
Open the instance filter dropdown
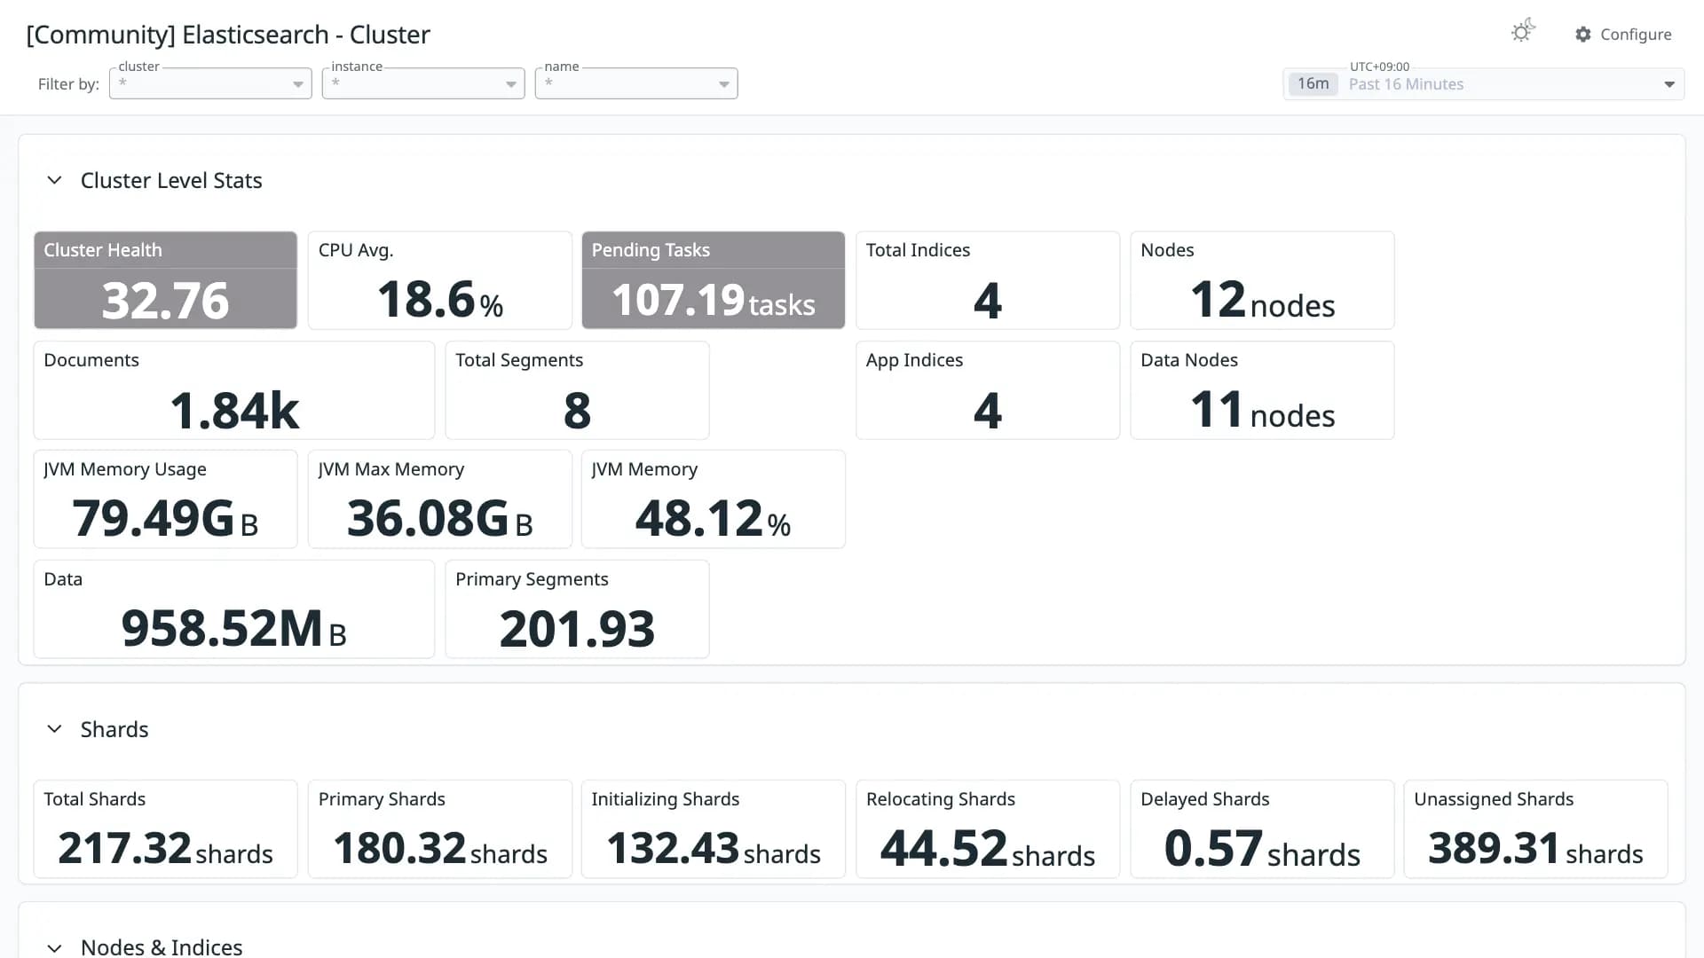click(423, 83)
